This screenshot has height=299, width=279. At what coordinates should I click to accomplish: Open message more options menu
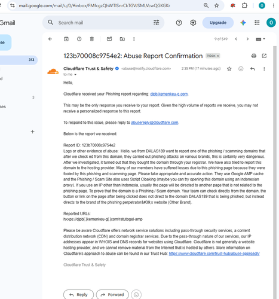pyautogui.click(x=264, y=69)
